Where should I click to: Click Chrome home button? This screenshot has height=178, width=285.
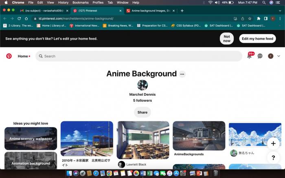coord(26,19)
